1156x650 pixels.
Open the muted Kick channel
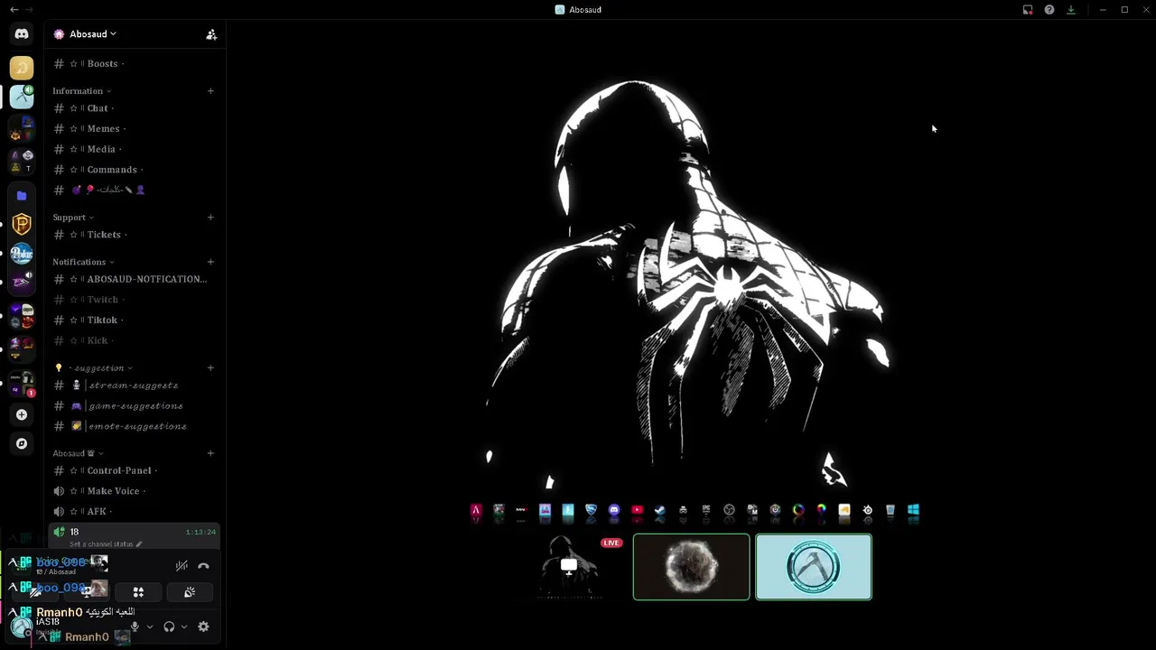coord(134,340)
